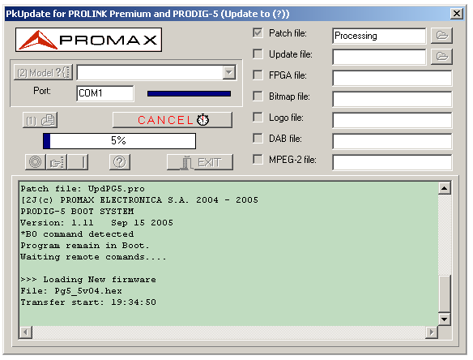The height and width of the screenshot is (360, 473).
Task: Click log line 'Version: 1.11 Sep 15 2005'
Action: [97, 223]
